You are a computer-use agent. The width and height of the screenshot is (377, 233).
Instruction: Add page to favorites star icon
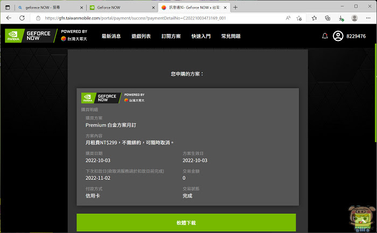pos(299,18)
